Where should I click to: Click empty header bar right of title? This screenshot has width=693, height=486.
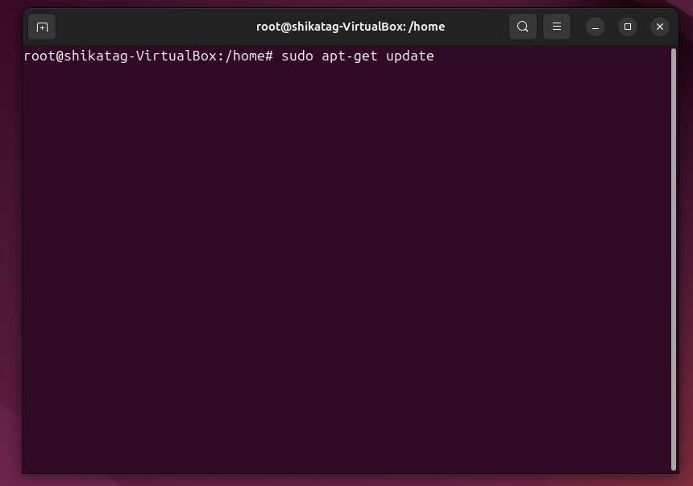coord(476,27)
